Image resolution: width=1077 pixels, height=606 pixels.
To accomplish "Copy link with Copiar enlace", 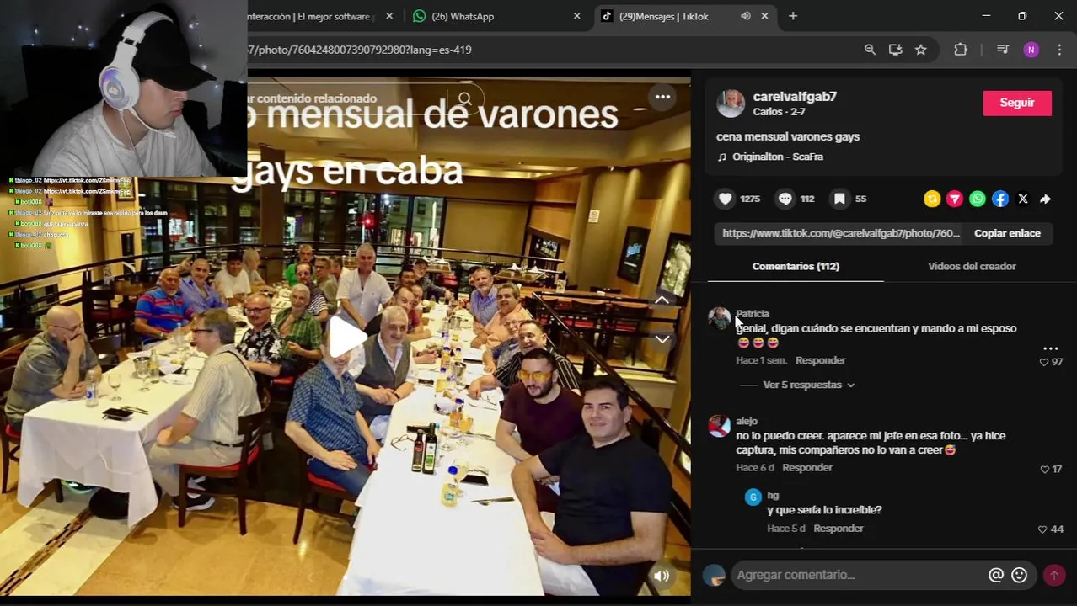I will point(1007,233).
